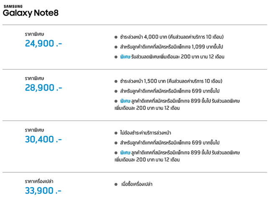Click the bullet next to เมื่อซื้อเครื่องเปล่า
This screenshot has width=272, height=201.
point(116,184)
